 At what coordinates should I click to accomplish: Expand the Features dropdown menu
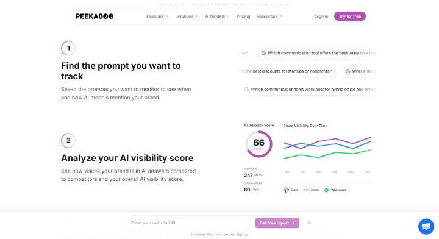point(157,16)
